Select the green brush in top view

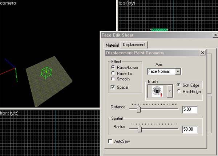[x=160, y=30]
